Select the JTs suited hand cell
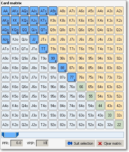The image size is (129, 152). click(x=43, y=39)
